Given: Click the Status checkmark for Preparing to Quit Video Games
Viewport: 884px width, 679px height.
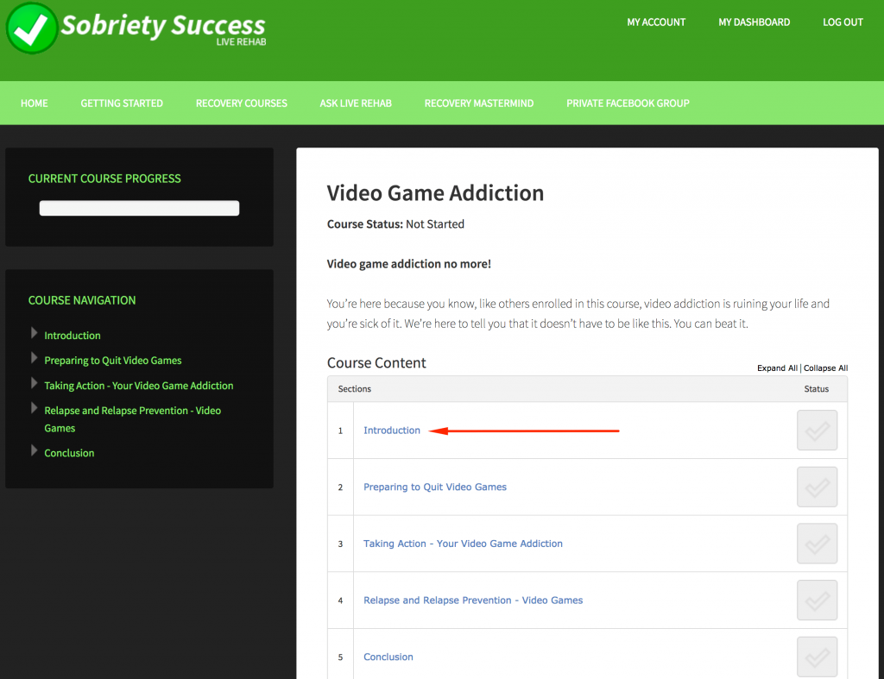Looking at the screenshot, I should (x=817, y=487).
